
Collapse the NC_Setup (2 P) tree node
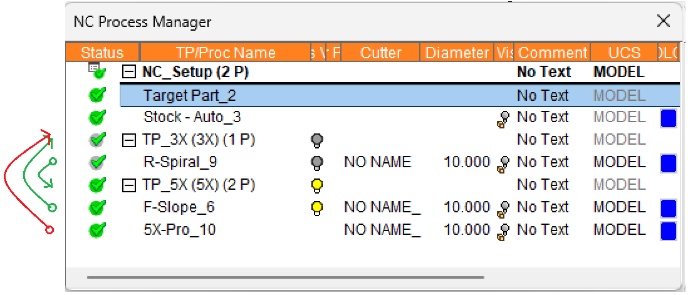tap(128, 73)
